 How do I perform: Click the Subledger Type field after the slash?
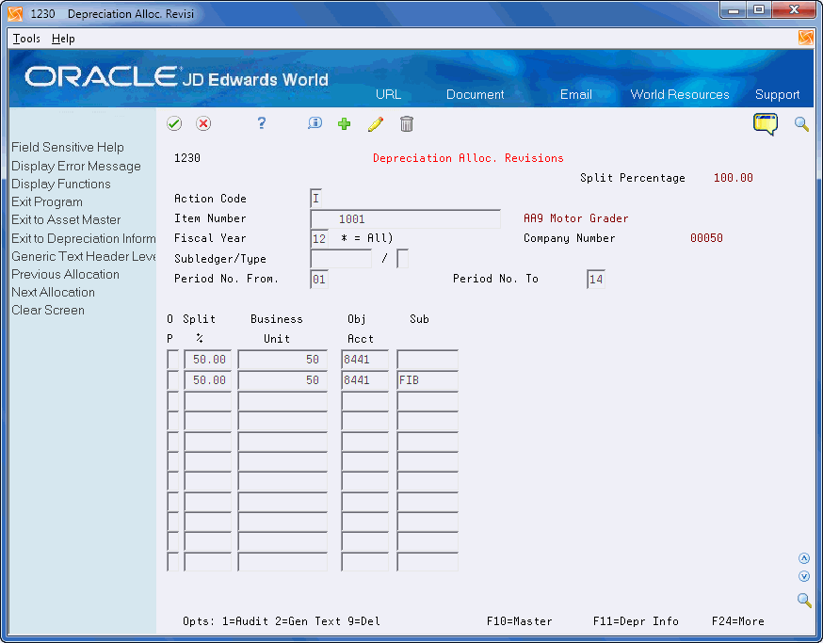(403, 259)
